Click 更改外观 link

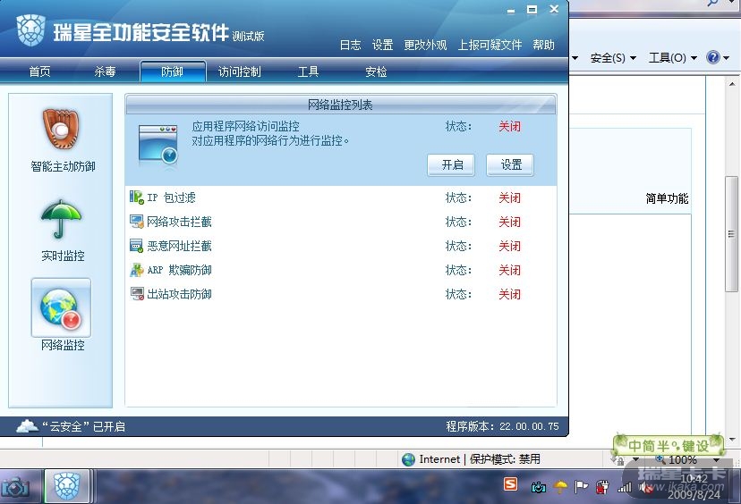click(x=425, y=46)
